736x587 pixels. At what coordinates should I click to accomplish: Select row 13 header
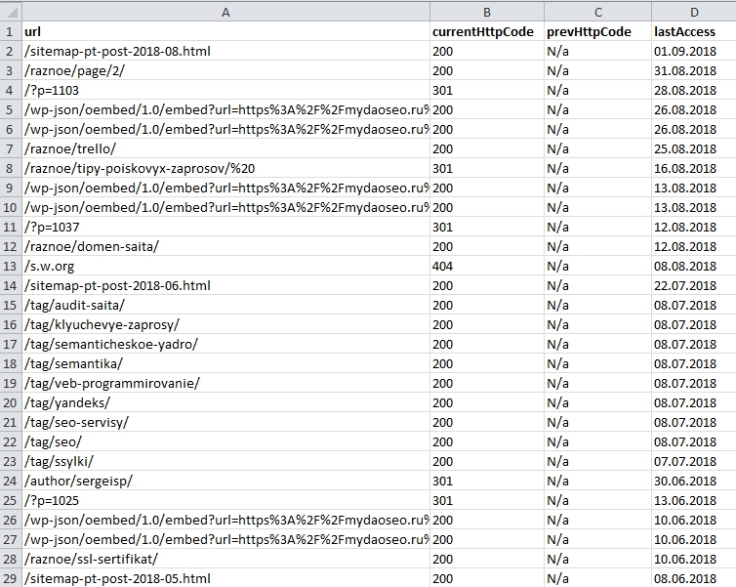[x=11, y=267]
